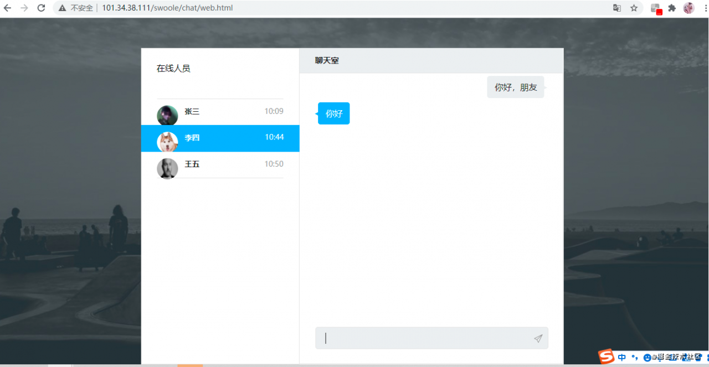This screenshot has height=367, width=709.
Task: Click the extension with red badge
Action: [656, 8]
